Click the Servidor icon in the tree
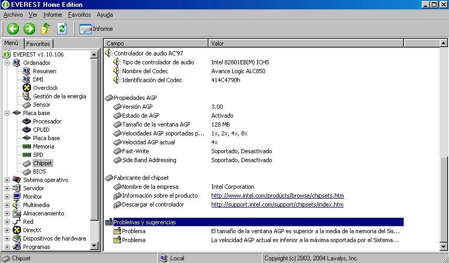Viewport: 449px width, 263px height. (17, 188)
